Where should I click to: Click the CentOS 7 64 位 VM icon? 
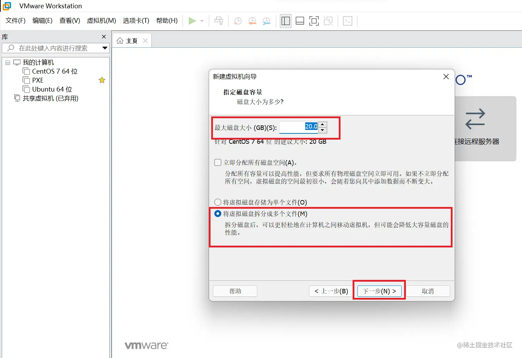click(x=26, y=71)
